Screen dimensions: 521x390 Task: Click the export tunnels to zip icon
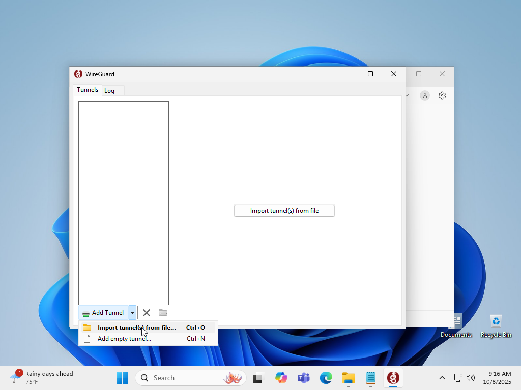(163, 313)
